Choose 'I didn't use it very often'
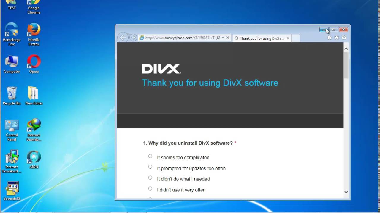This screenshot has height=213, width=380. [x=150, y=188]
